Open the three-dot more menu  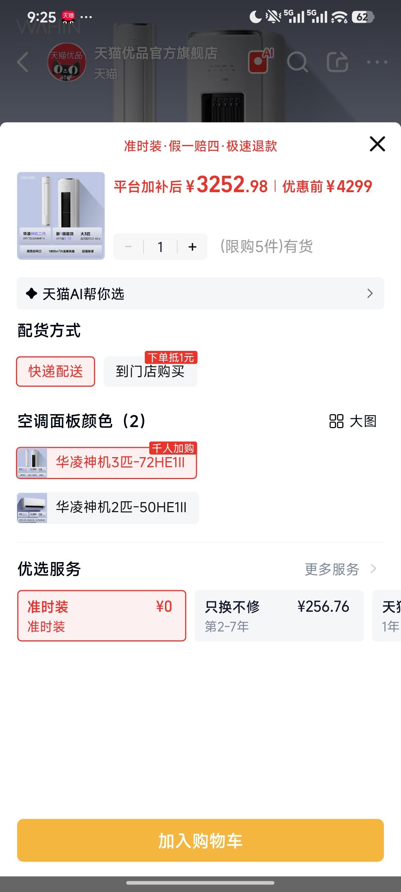377,62
